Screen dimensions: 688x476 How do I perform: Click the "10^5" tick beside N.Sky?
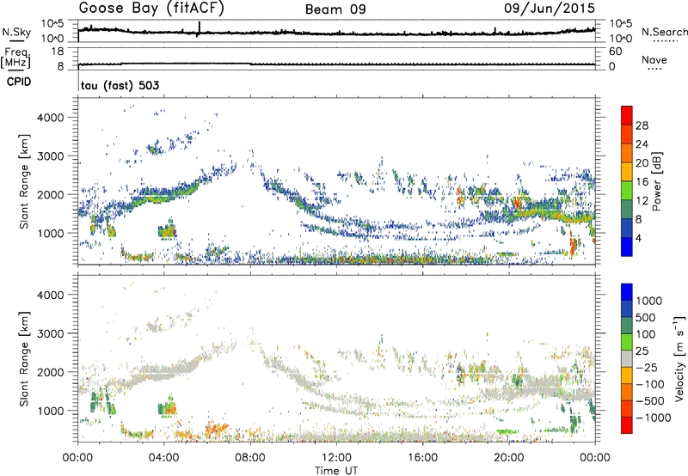coord(52,23)
